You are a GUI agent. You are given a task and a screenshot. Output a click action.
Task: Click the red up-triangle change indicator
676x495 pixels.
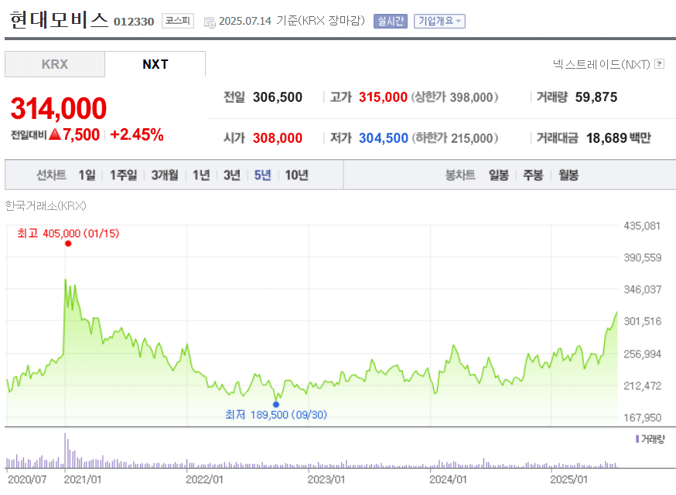(55, 134)
